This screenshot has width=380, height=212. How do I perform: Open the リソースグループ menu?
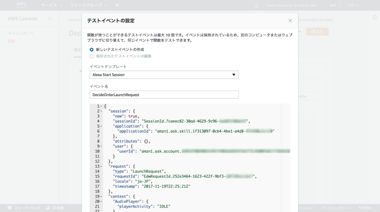tap(89, 6)
